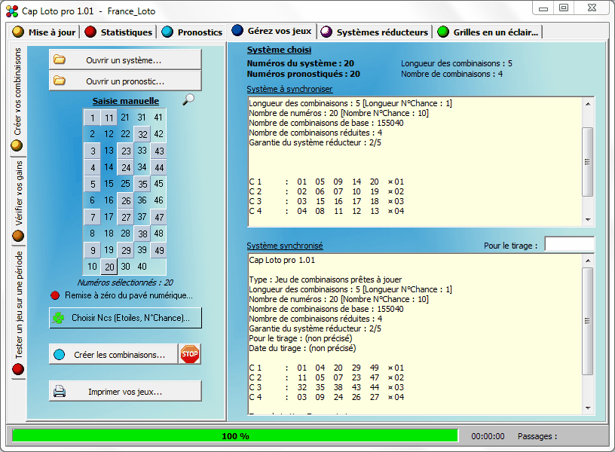The width and height of the screenshot is (615, 452).
Task: Click scroll down arrow in Système à synchroniser box
Action: pos(588,219)
